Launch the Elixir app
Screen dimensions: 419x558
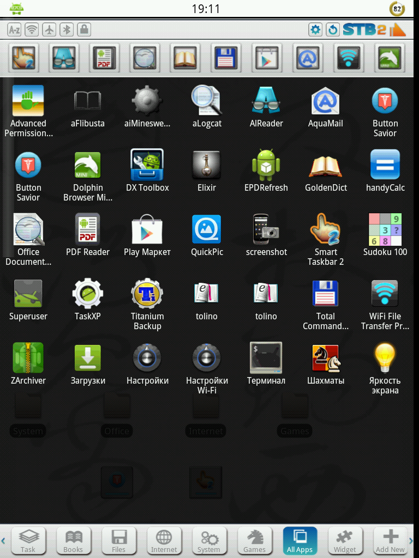207,171
